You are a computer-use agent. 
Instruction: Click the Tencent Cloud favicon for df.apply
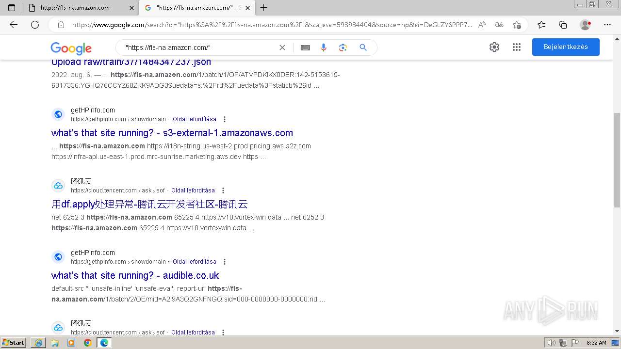(58, 186)
